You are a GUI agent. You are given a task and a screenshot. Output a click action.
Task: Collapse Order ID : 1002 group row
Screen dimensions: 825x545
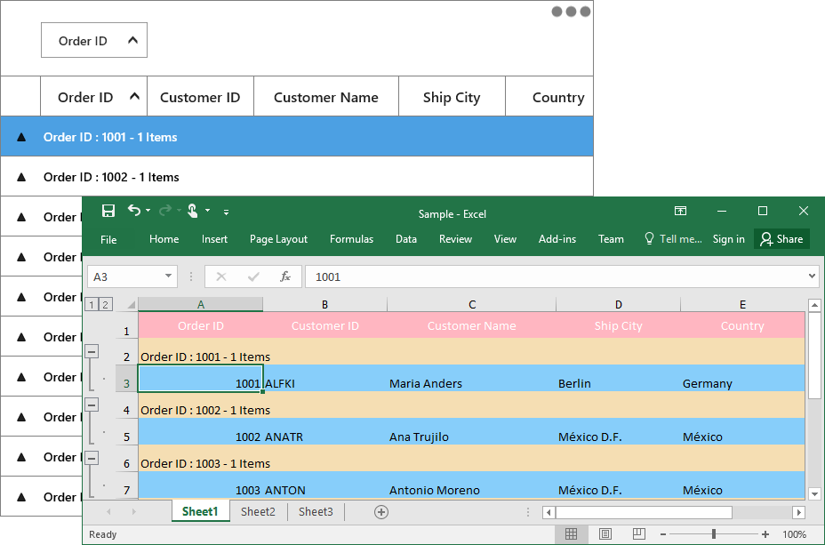pyautogui.click(x=21, y=177)
